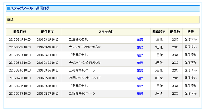Screen dimensions: 206x111
Task: Click 配信済み status in 2010-03-19 row
Action: [x=190, y=39]
